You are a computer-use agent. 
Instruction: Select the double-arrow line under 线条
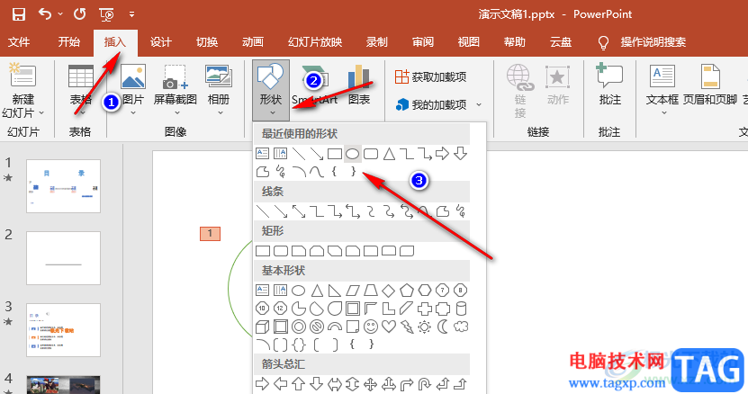[x=299, y=211]
